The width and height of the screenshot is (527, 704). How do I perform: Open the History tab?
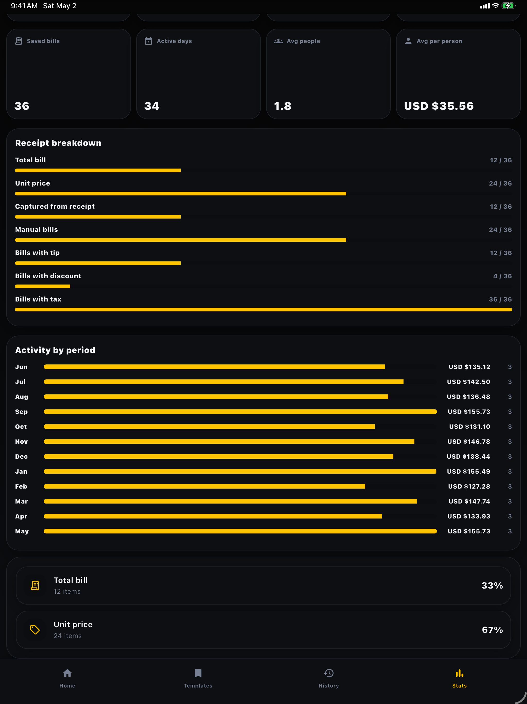(329, 678)
